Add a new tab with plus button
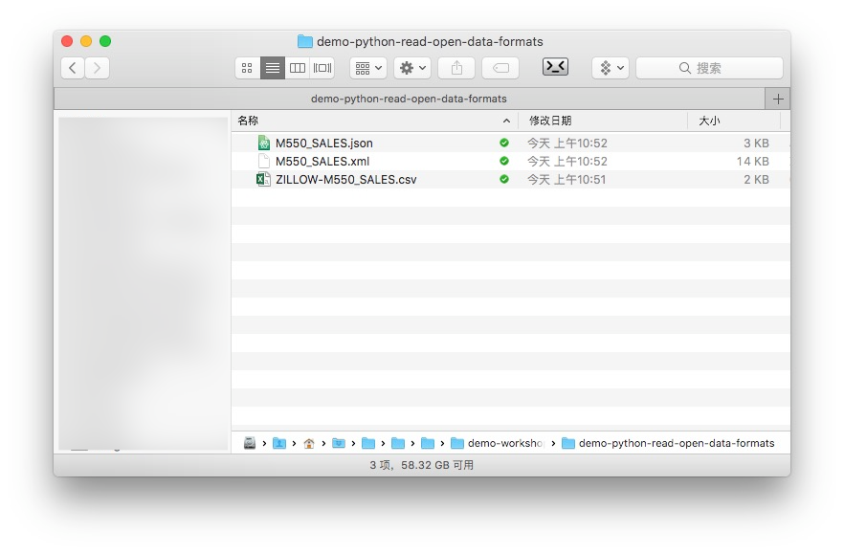 pyautogui.click(x=778, y=99)
